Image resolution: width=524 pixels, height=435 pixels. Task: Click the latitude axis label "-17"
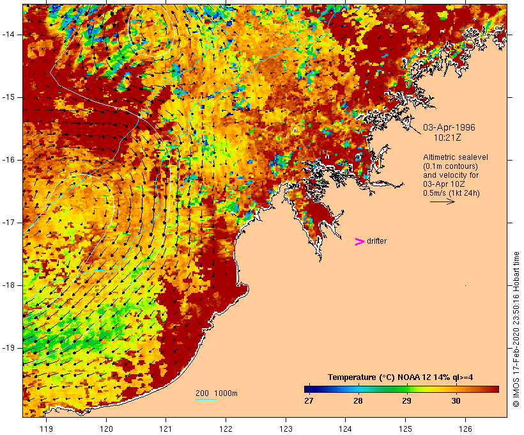[x=8, y=223]
